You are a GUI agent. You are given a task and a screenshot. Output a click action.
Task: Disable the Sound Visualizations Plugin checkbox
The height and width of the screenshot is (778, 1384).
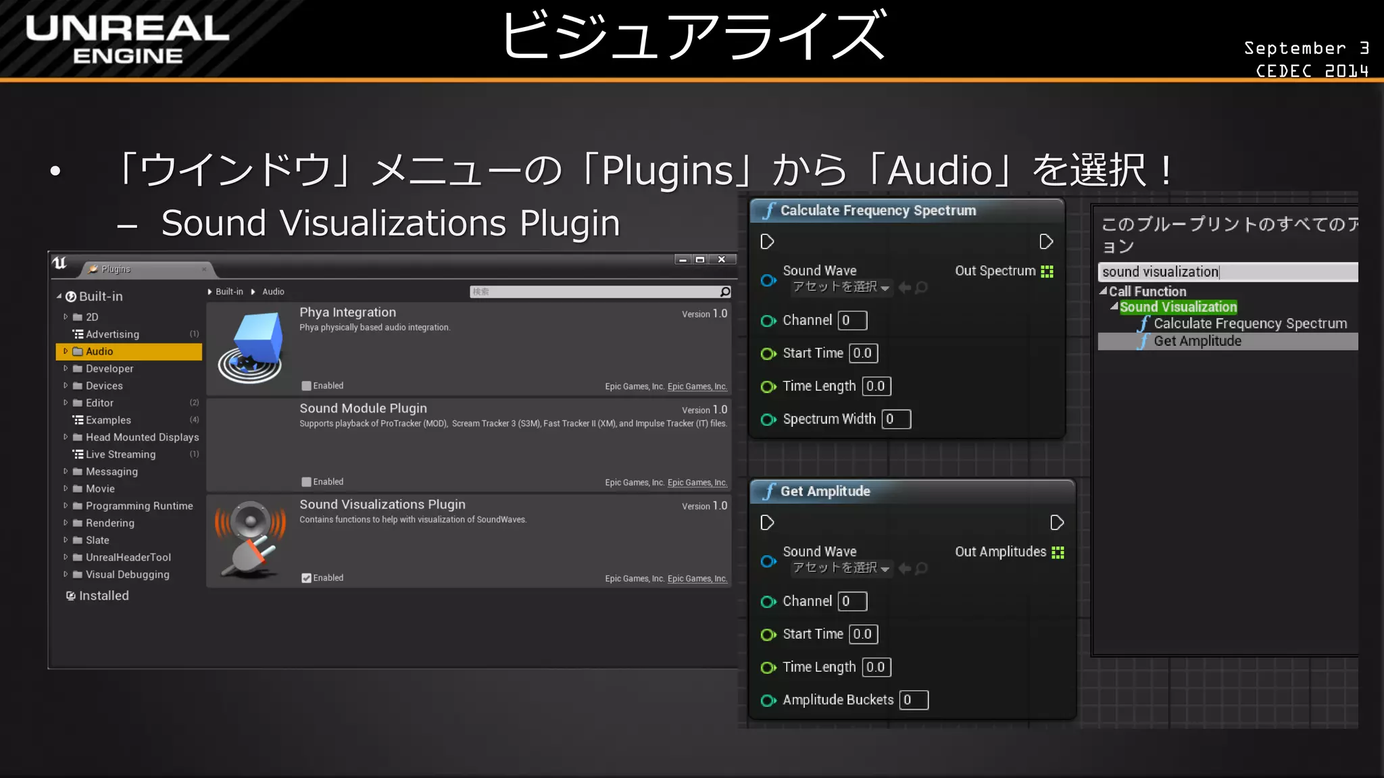306,578
